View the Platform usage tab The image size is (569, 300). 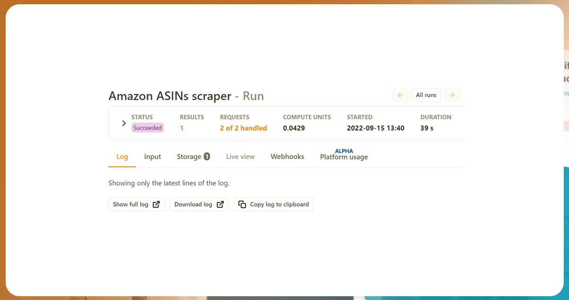click(x=344, y=157)
